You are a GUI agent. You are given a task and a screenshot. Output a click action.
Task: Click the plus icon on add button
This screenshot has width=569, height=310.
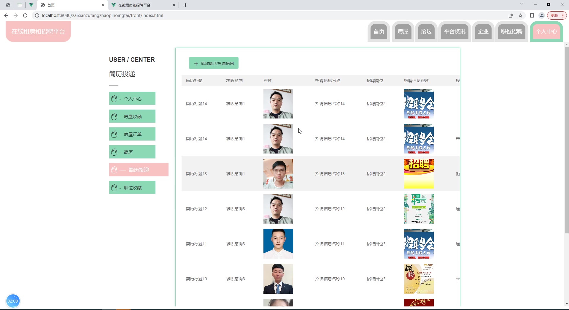click(x=196, y=64)
